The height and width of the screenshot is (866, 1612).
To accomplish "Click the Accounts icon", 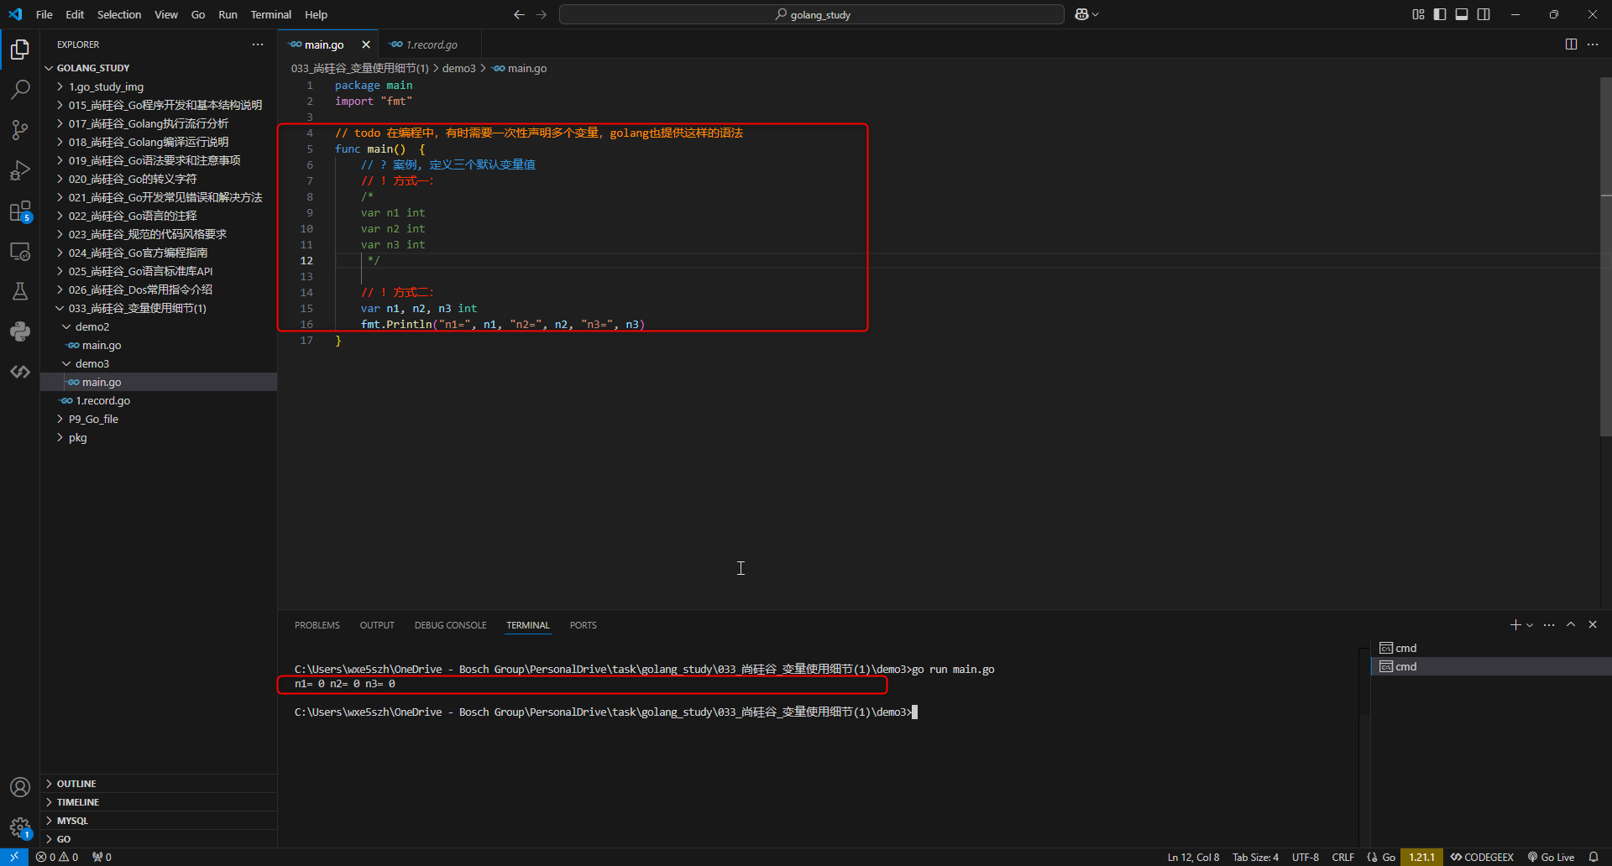I will [20, 787].
